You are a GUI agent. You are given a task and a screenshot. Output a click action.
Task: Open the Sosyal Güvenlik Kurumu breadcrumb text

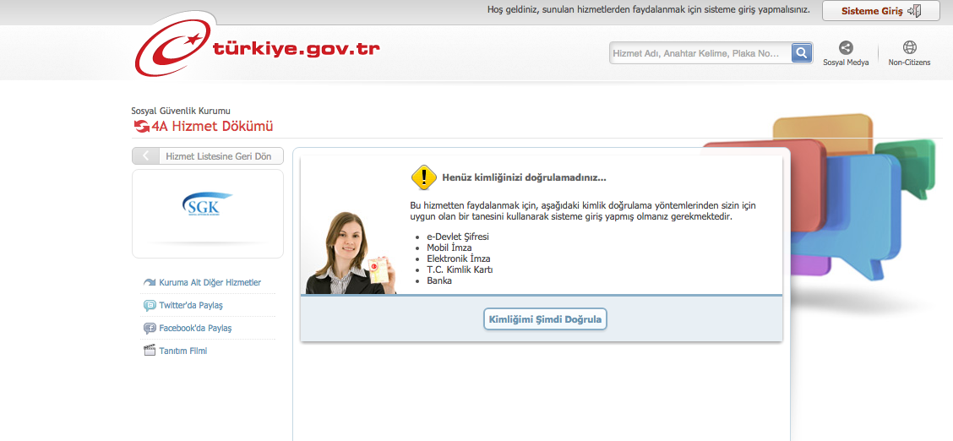(x=181, y=111)
